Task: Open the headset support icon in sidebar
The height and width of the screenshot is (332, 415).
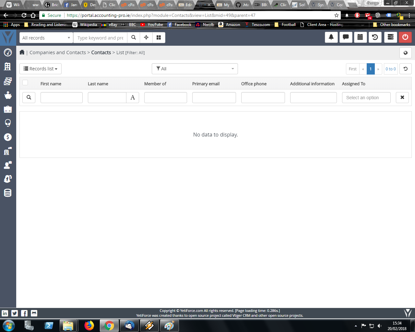Action: 8,123
